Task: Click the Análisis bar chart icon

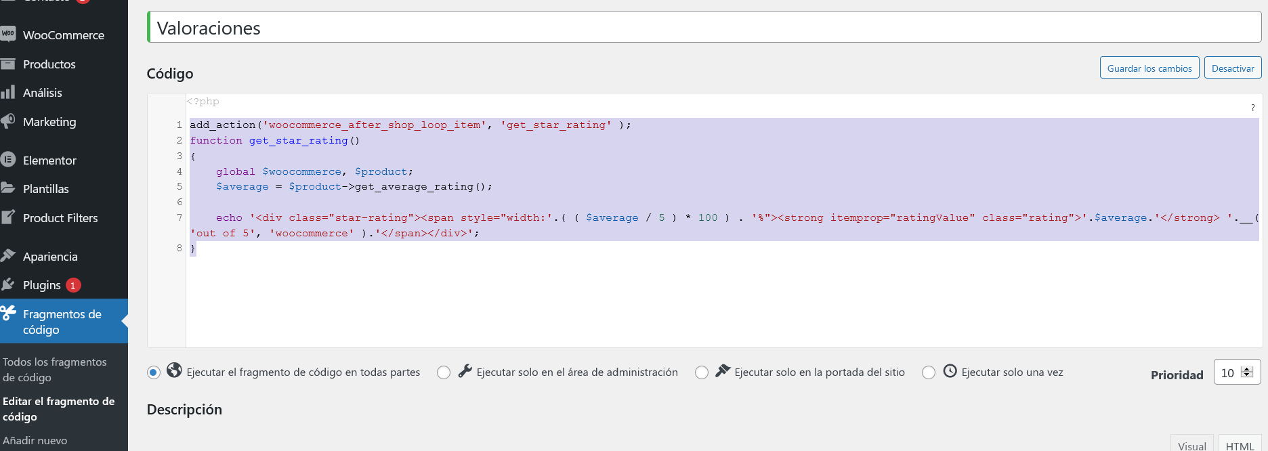Action: (x=7, y=92)
